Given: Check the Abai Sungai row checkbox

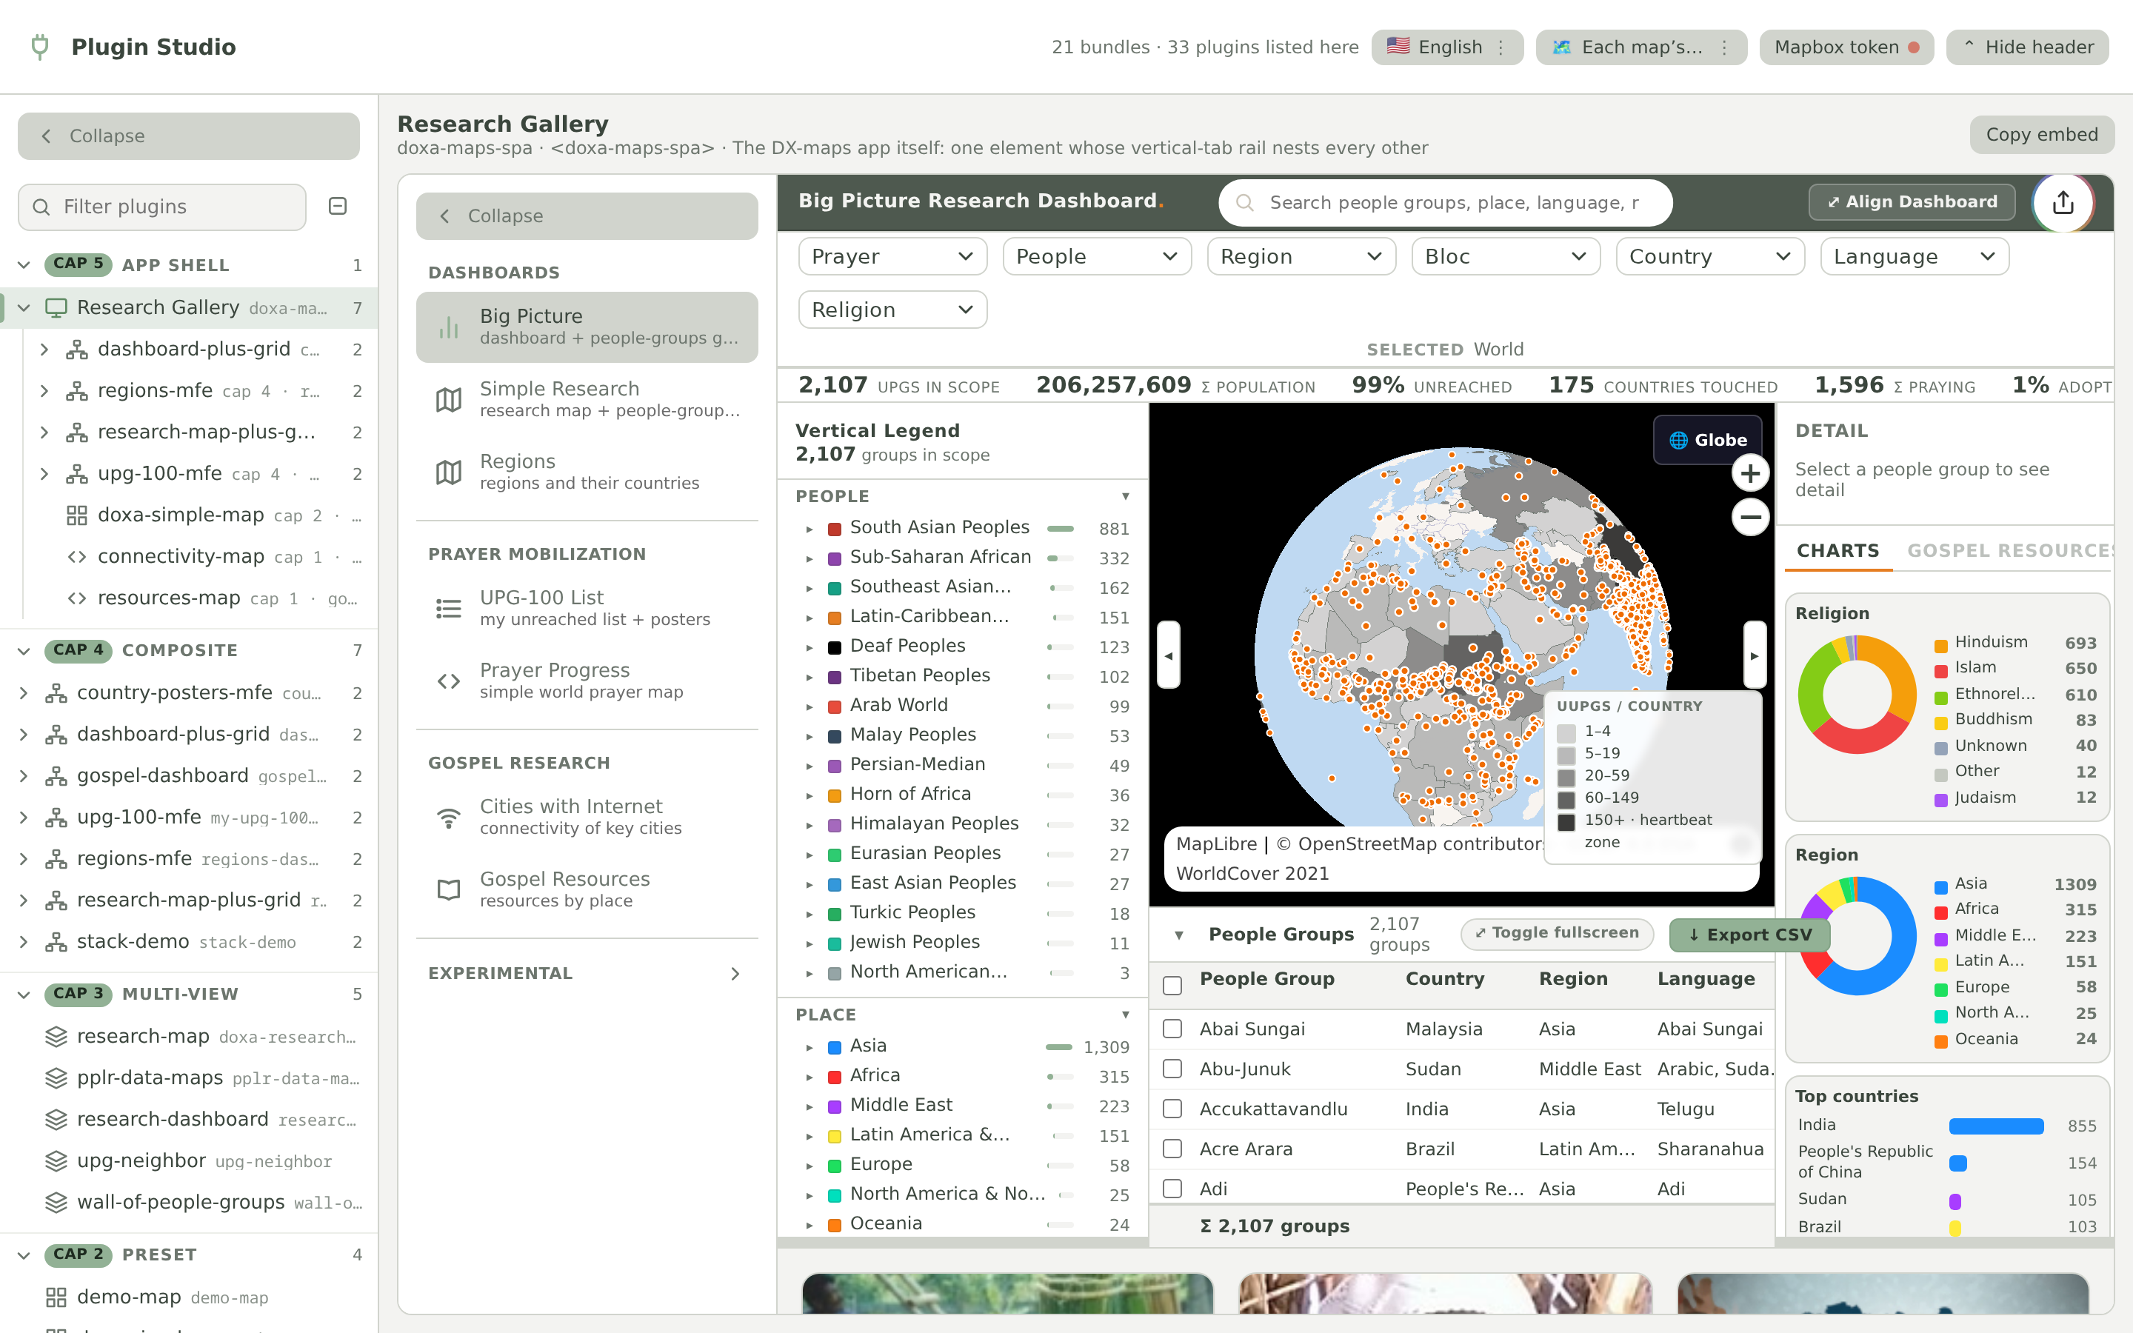Looking at the screenshot, I should (1172, 1029).
